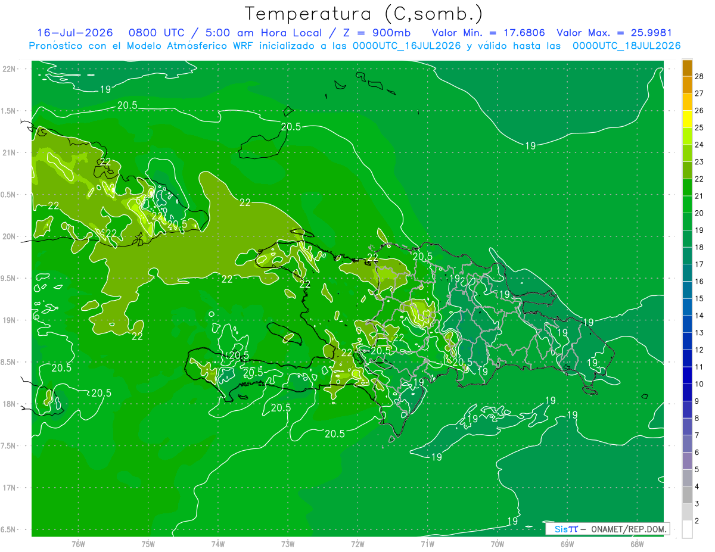The width and height of the screenshot is (715, 552).
Task: Click the SisTT – ONAMET/REP.DOM. logo box
Action: [x=607, y=529]
